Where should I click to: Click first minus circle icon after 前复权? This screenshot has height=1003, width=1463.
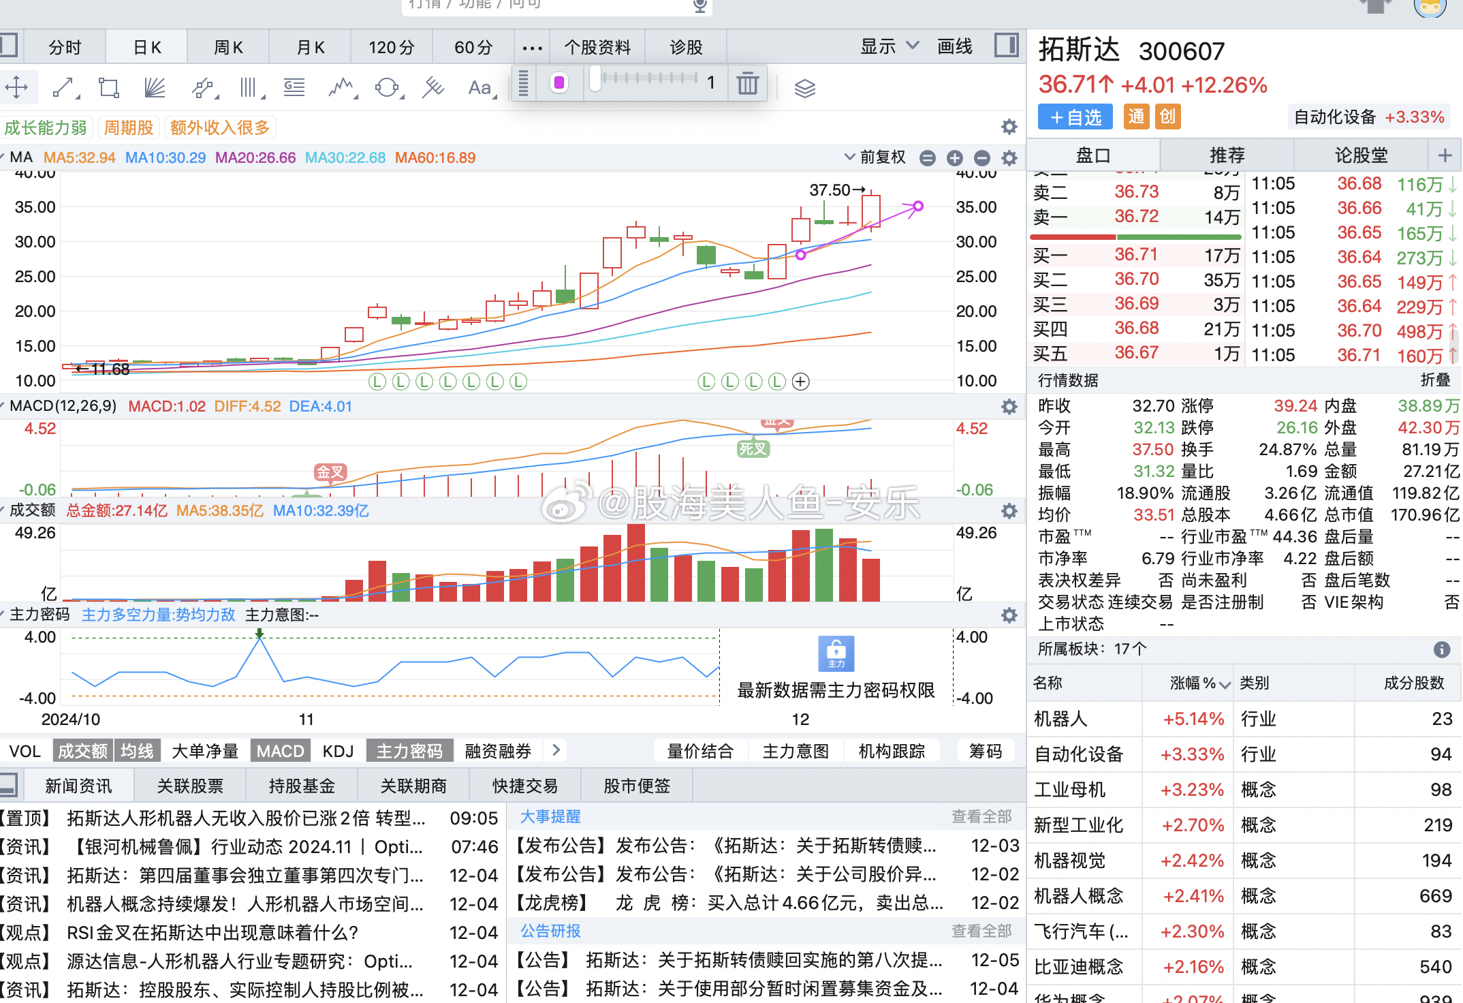(x=928, y=158)
